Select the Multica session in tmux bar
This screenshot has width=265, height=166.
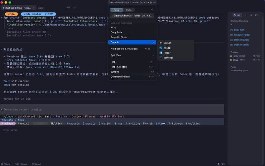click(x=57, y=124)
